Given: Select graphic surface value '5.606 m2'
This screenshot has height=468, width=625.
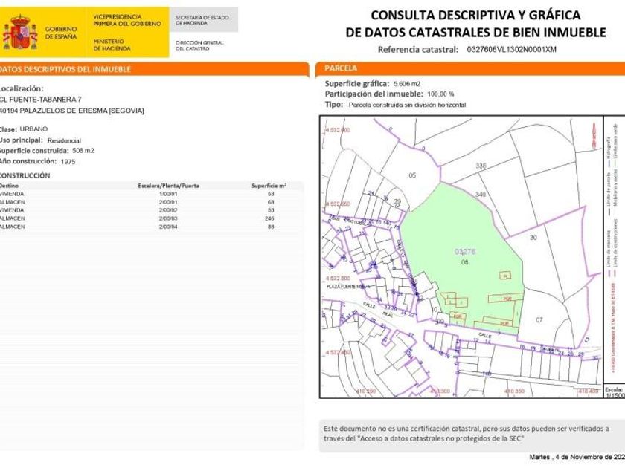Looking at the screenshot, I should (x=407, y=84).
